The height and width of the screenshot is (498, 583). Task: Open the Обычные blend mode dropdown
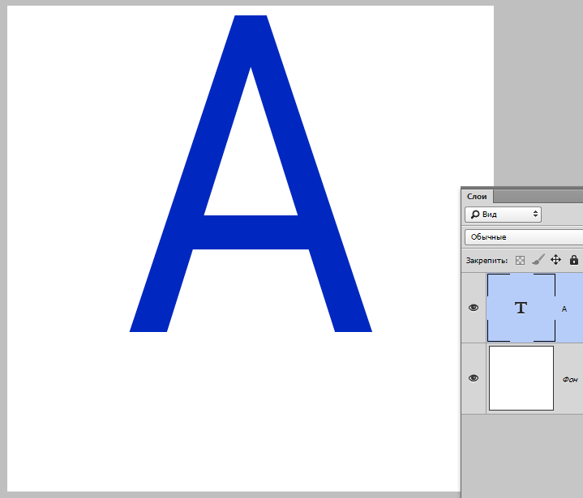(x=524, y=237)
